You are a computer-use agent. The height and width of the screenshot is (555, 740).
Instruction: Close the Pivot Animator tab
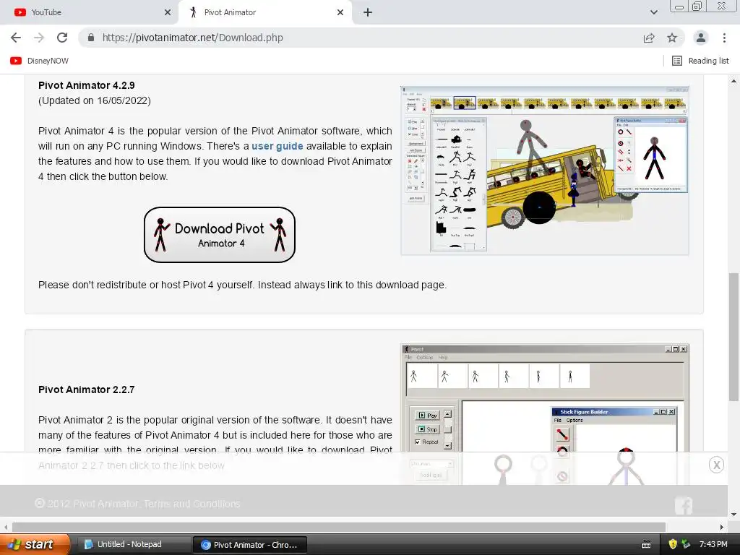[x=340, y=12]
